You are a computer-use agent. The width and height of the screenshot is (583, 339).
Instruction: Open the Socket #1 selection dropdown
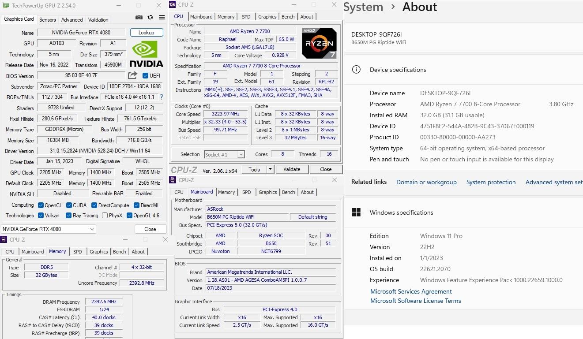pyautogui.click(x=224, y=154)
